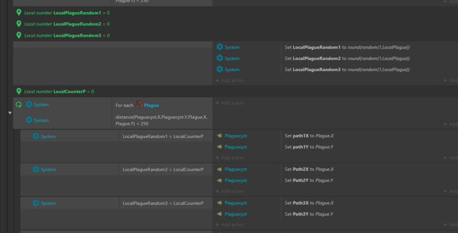Click Plaguecyst icon for Set Path2X action
Viewport: 458px width, 233px height.
[x=220, y=169]
